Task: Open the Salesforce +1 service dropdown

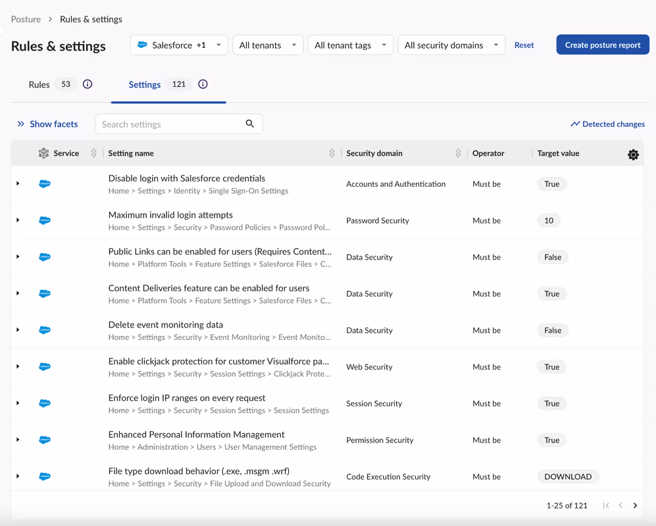Action: point(179,45)
